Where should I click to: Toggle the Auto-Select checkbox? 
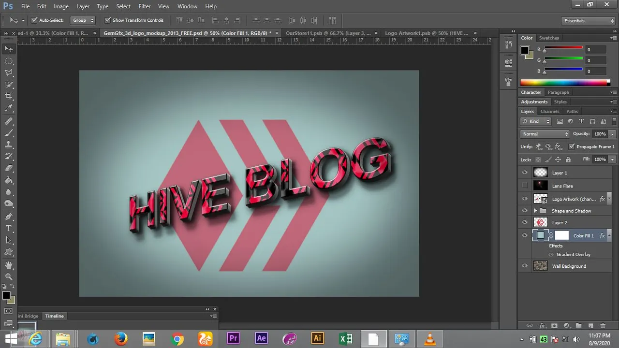tap(34, 20)
